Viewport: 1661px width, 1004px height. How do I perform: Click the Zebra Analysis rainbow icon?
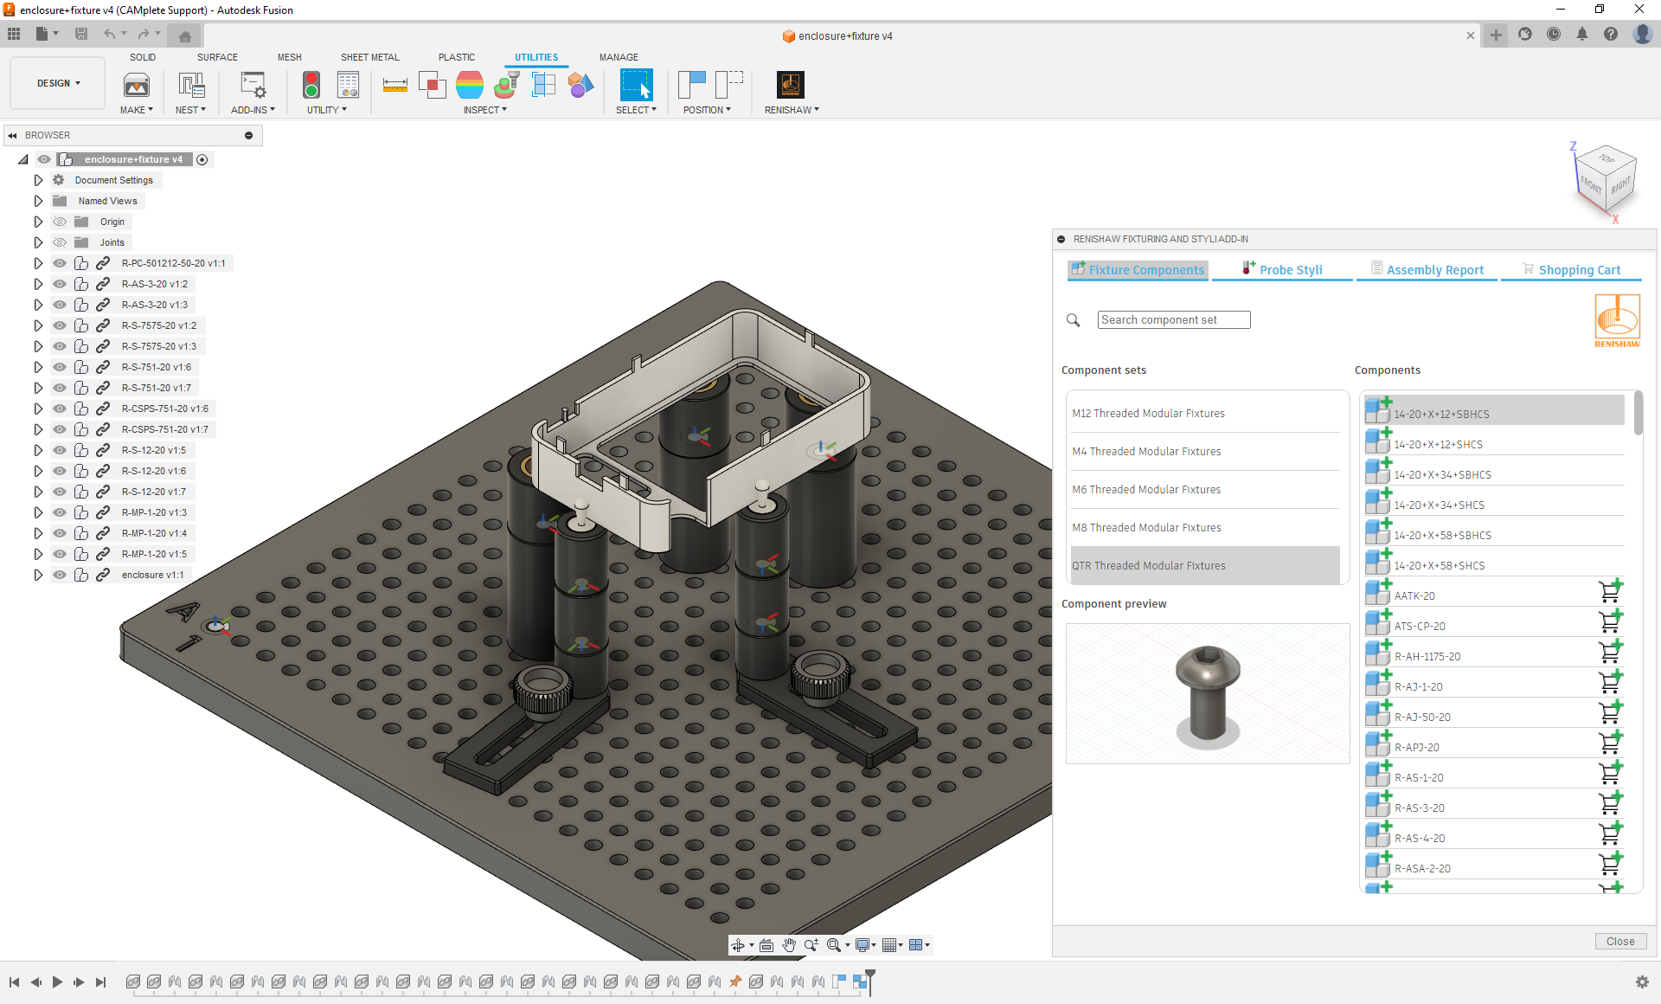470,85
